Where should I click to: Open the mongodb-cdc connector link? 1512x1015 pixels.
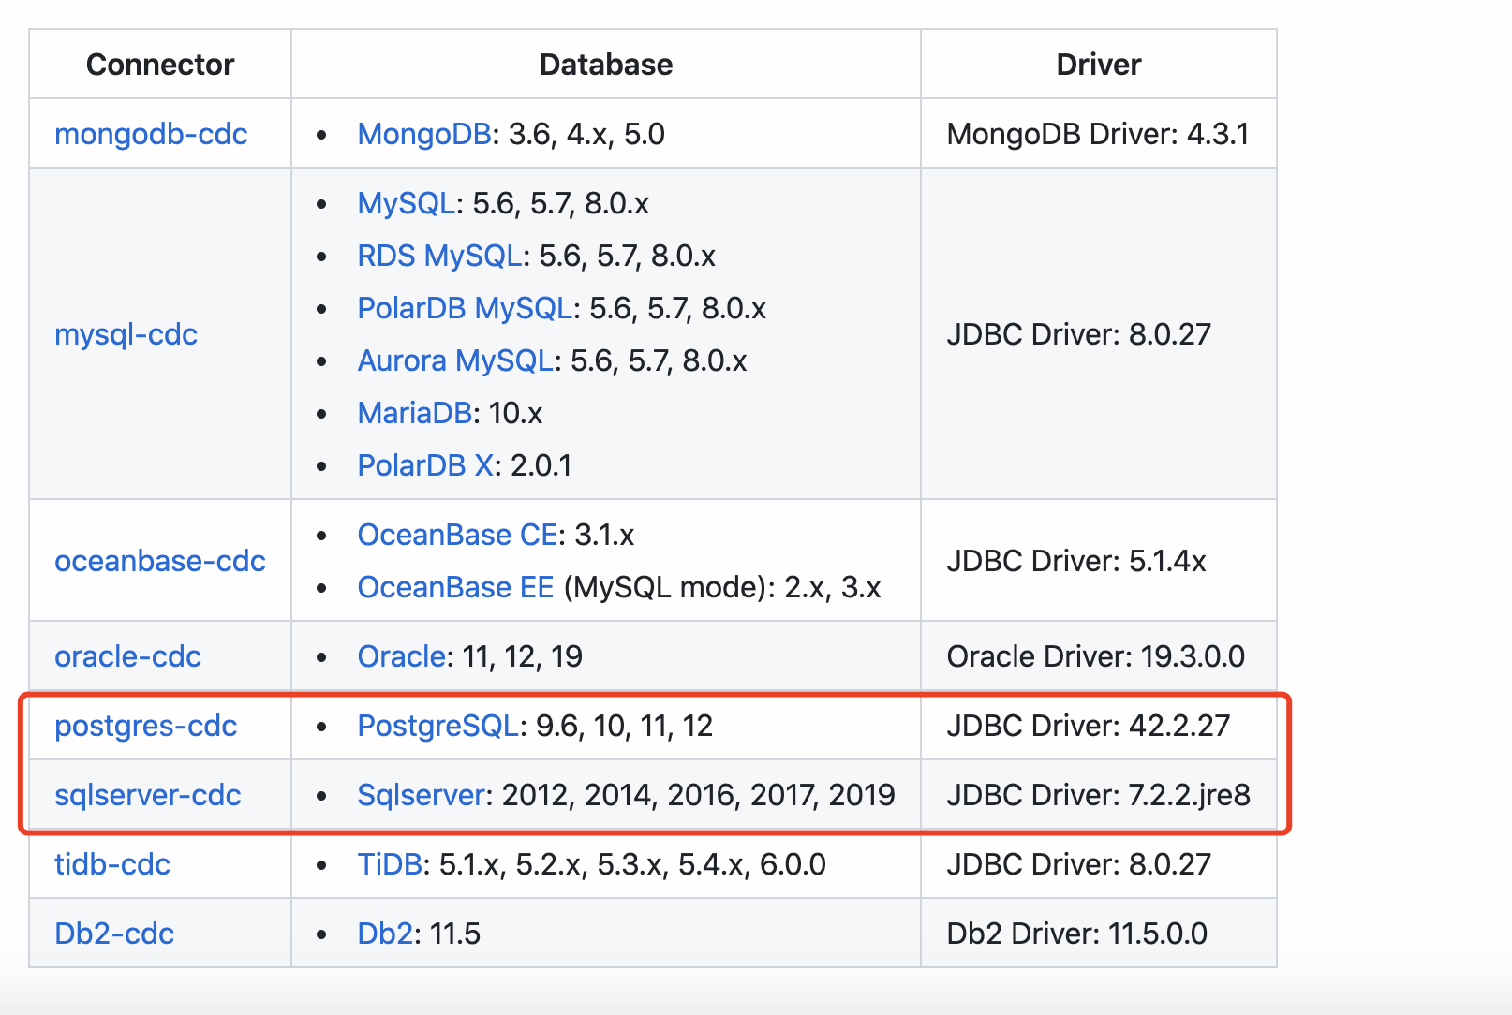(151, 134)
